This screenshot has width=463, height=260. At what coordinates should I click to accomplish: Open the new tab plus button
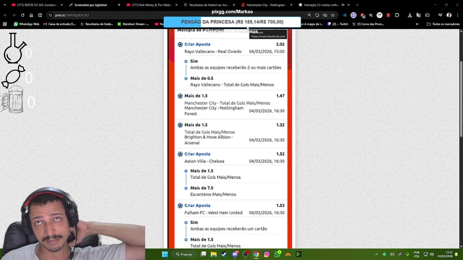click(357, 5)
